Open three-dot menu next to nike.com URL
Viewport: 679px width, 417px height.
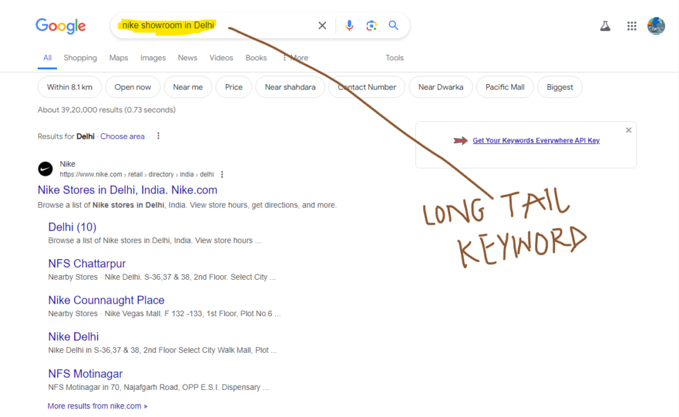pyautogui.click(x=222, y=175)
